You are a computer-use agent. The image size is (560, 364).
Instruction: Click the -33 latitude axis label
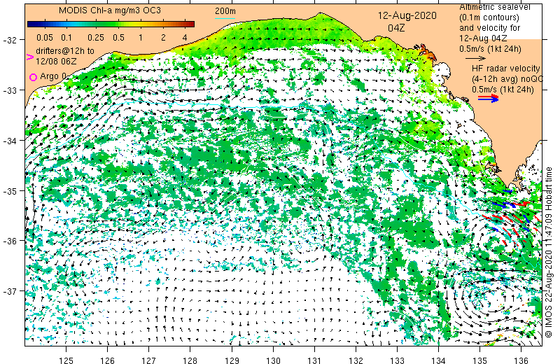click(x=9, y=90)
